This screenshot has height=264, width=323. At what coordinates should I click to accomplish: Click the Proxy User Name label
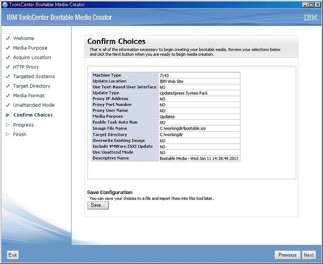[110, 110]
